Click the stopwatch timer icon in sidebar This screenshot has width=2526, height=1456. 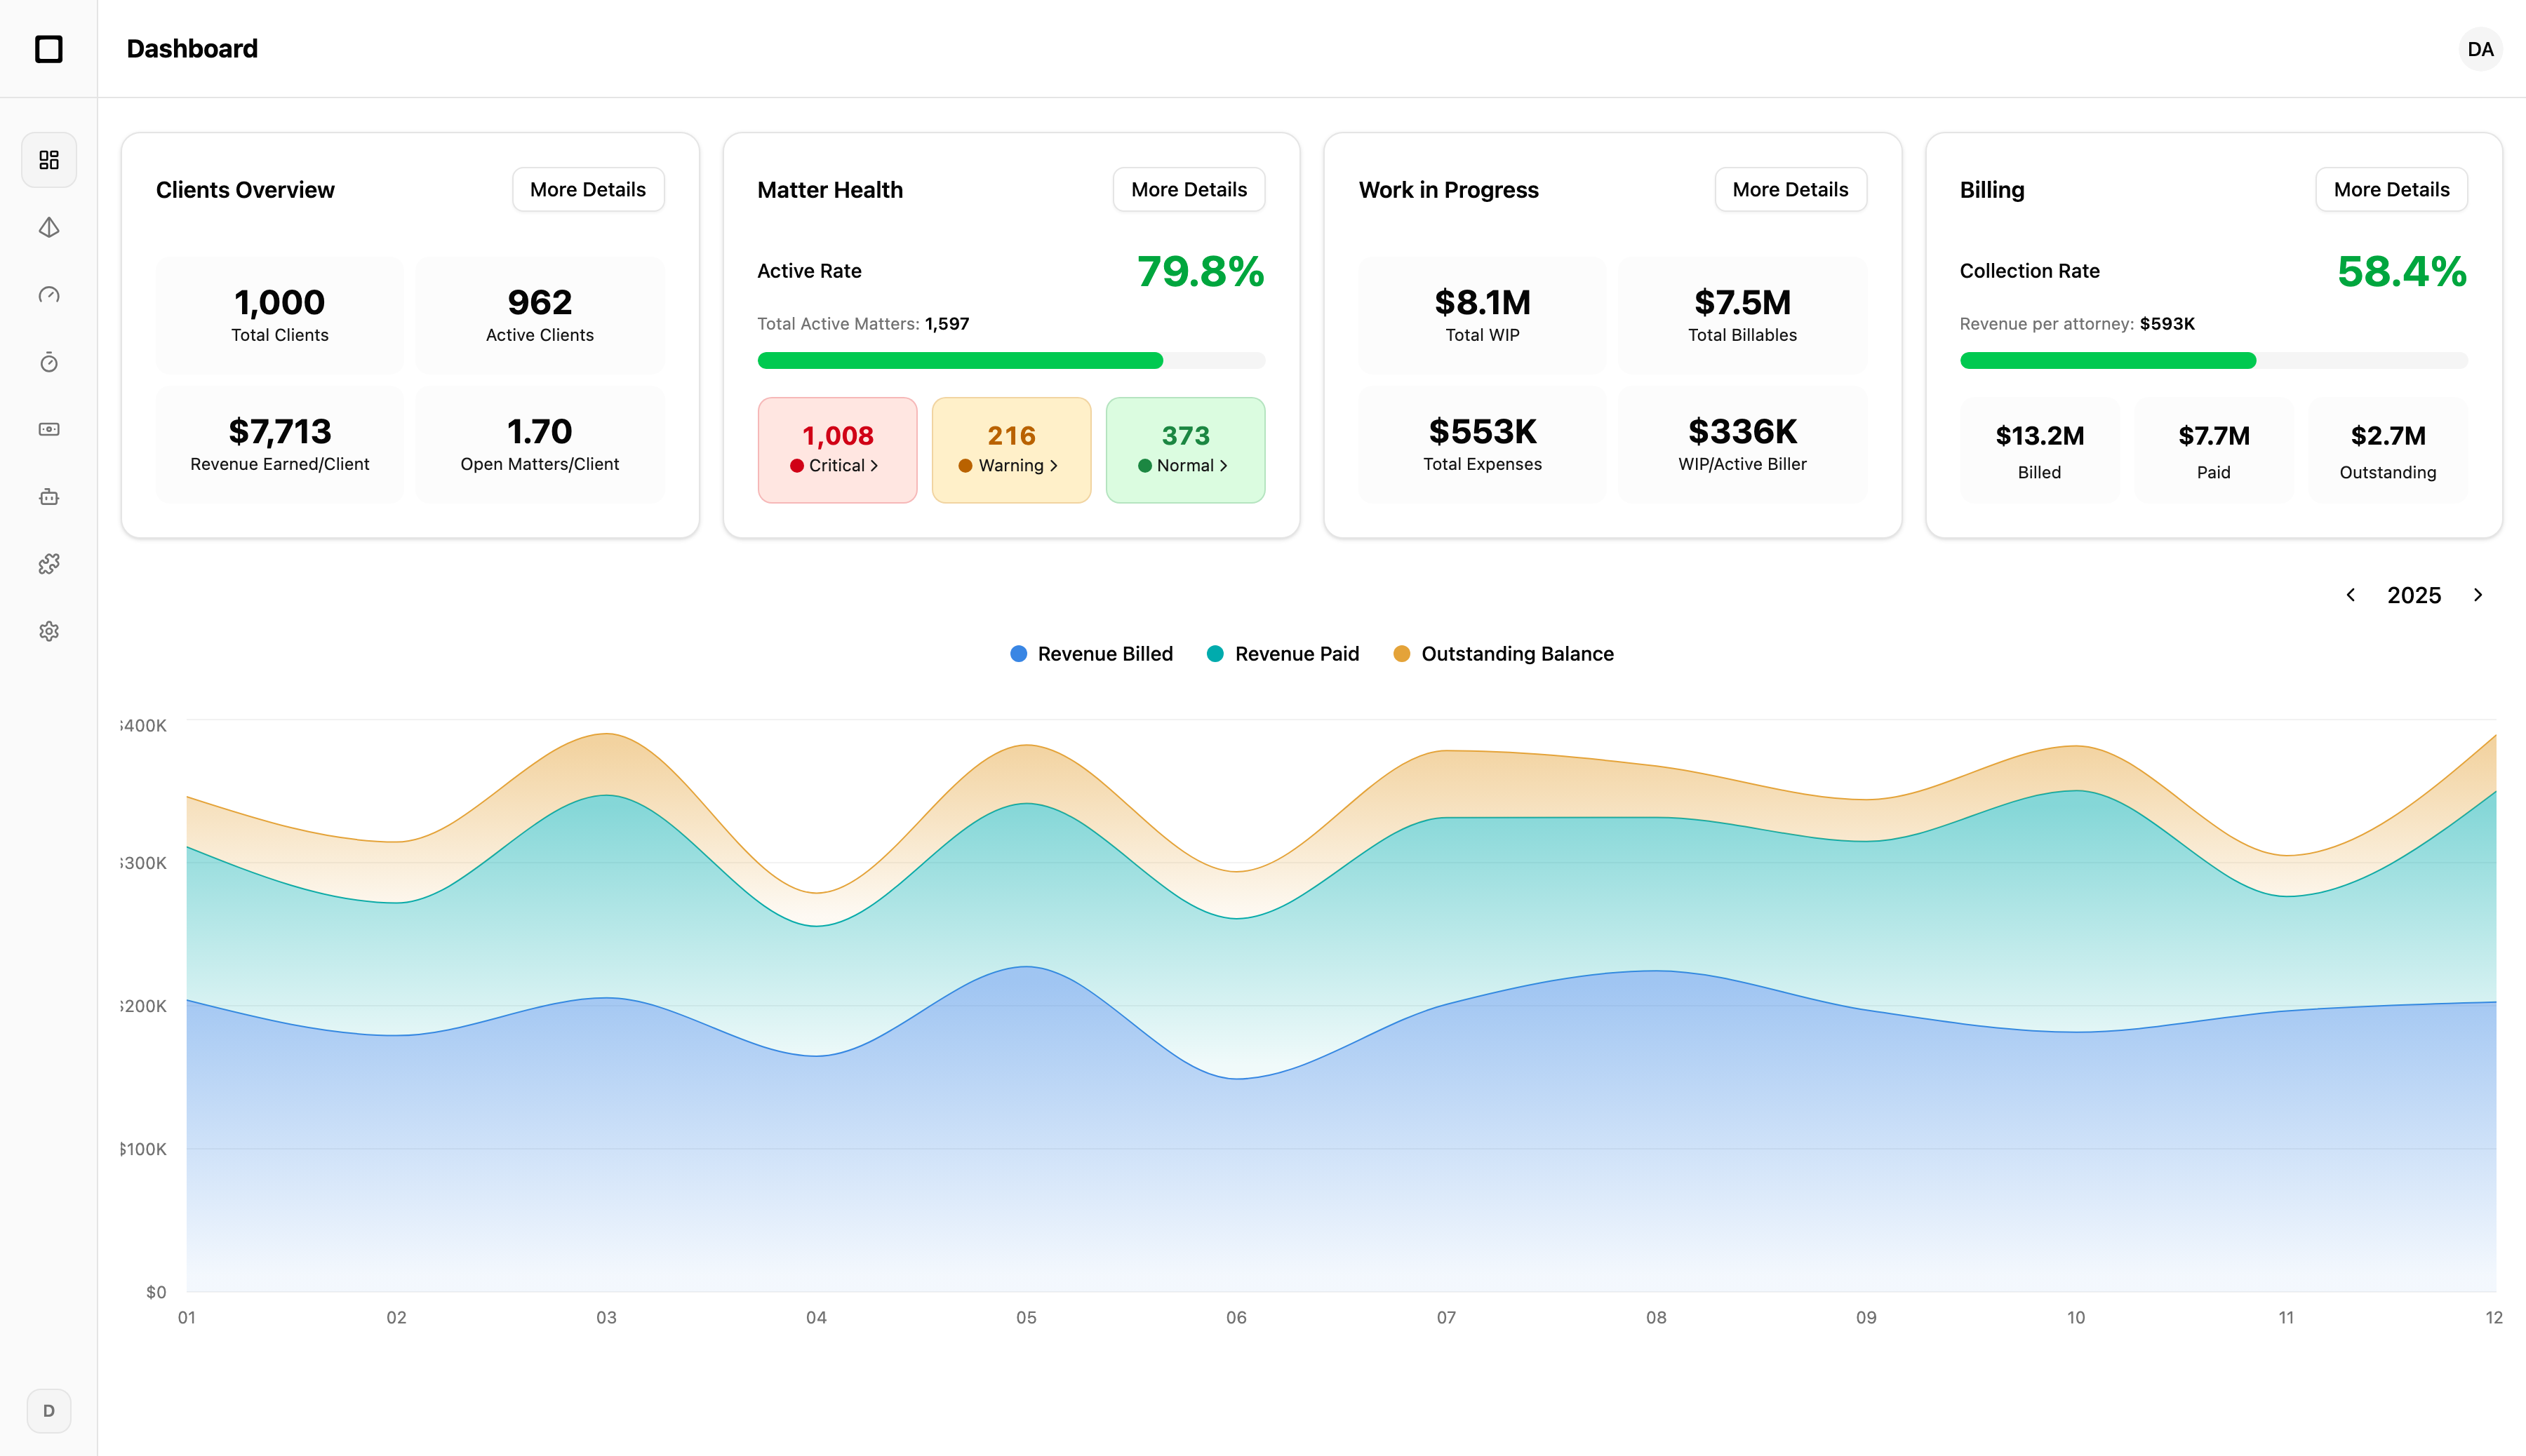click(48, 362)
